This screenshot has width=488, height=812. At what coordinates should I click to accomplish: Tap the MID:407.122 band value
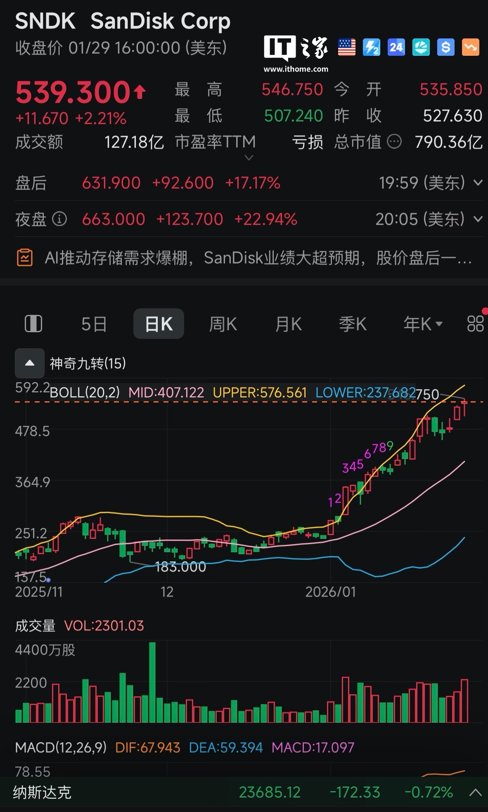(x=166, y=392)
